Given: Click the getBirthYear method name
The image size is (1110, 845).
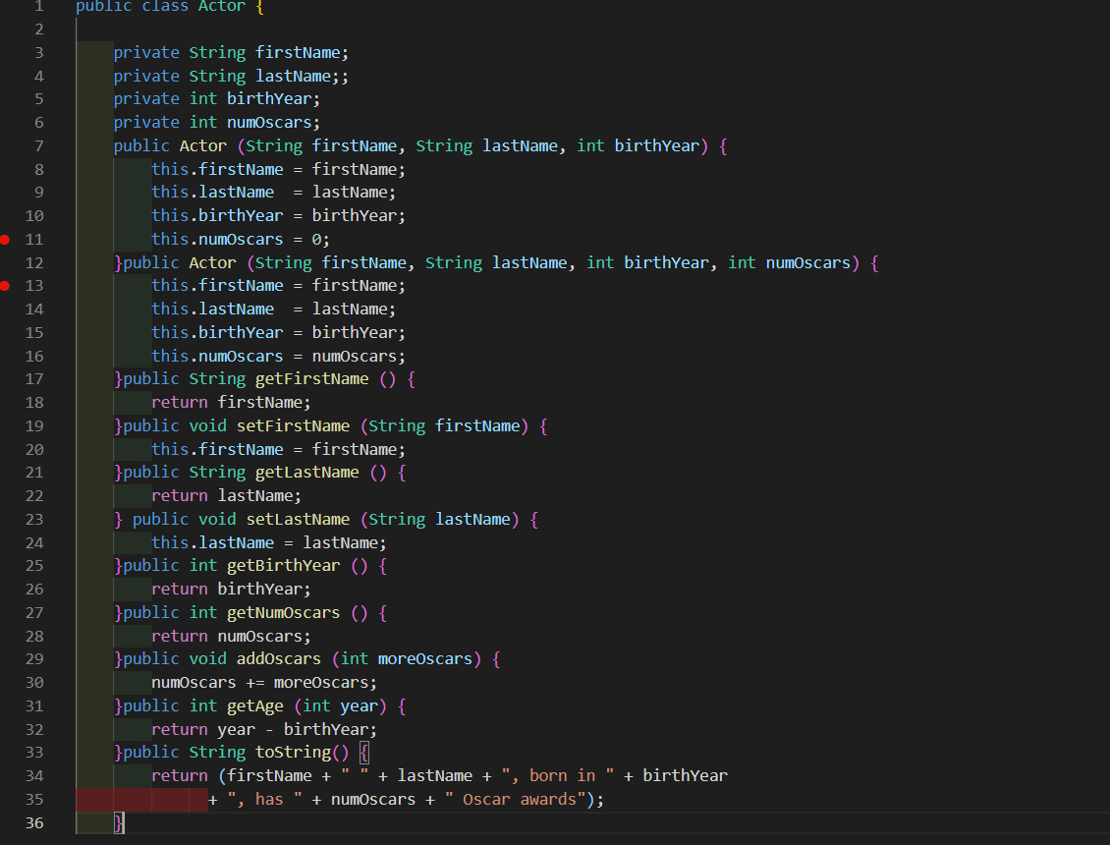Looking at the screenshot, I should (283, 566).
